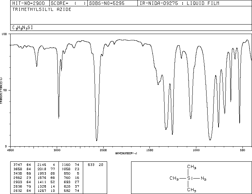Viewport: 252px width, 194px height.
Task: Click the left CH3 group in structure
Action: click(174, 178)
